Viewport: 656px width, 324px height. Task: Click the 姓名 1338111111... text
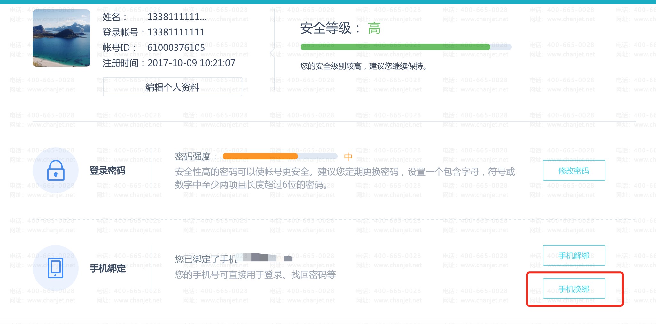tap(154, 17)
